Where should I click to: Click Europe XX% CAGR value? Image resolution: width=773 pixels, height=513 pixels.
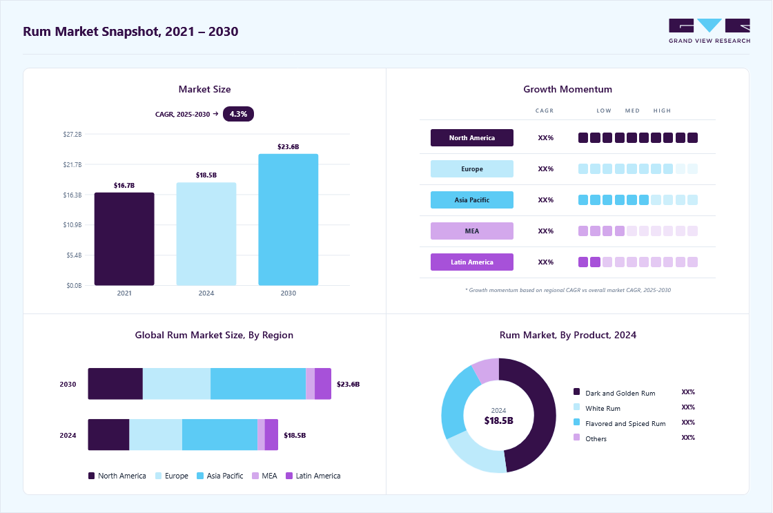point(546,169)
